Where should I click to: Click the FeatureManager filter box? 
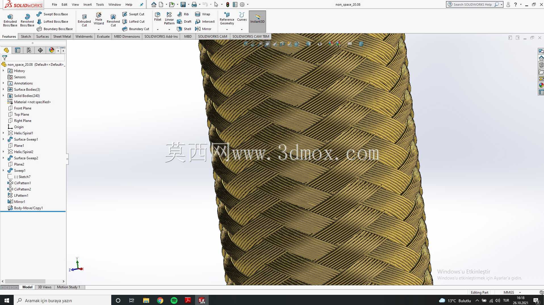tap(33, 58)
